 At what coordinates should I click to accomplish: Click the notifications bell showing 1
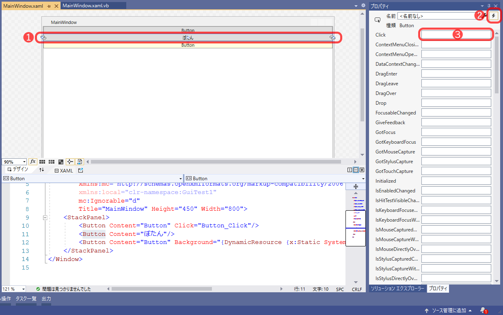click(482, 310)
